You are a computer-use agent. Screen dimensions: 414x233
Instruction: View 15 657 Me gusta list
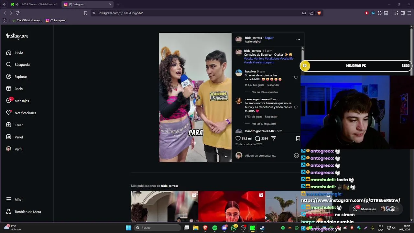(x=254, y=85)
